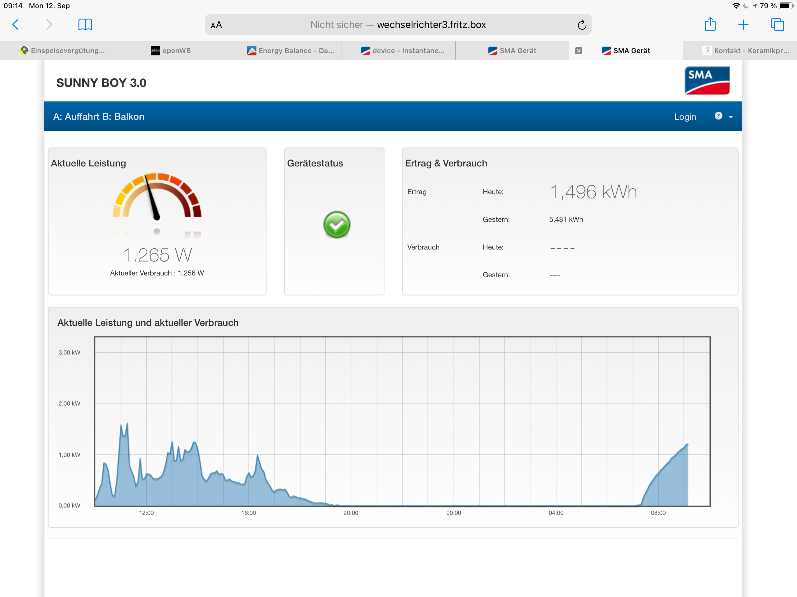Click the green device status checkmark
This screenshot has height=597, width=797.
(337, 225)
